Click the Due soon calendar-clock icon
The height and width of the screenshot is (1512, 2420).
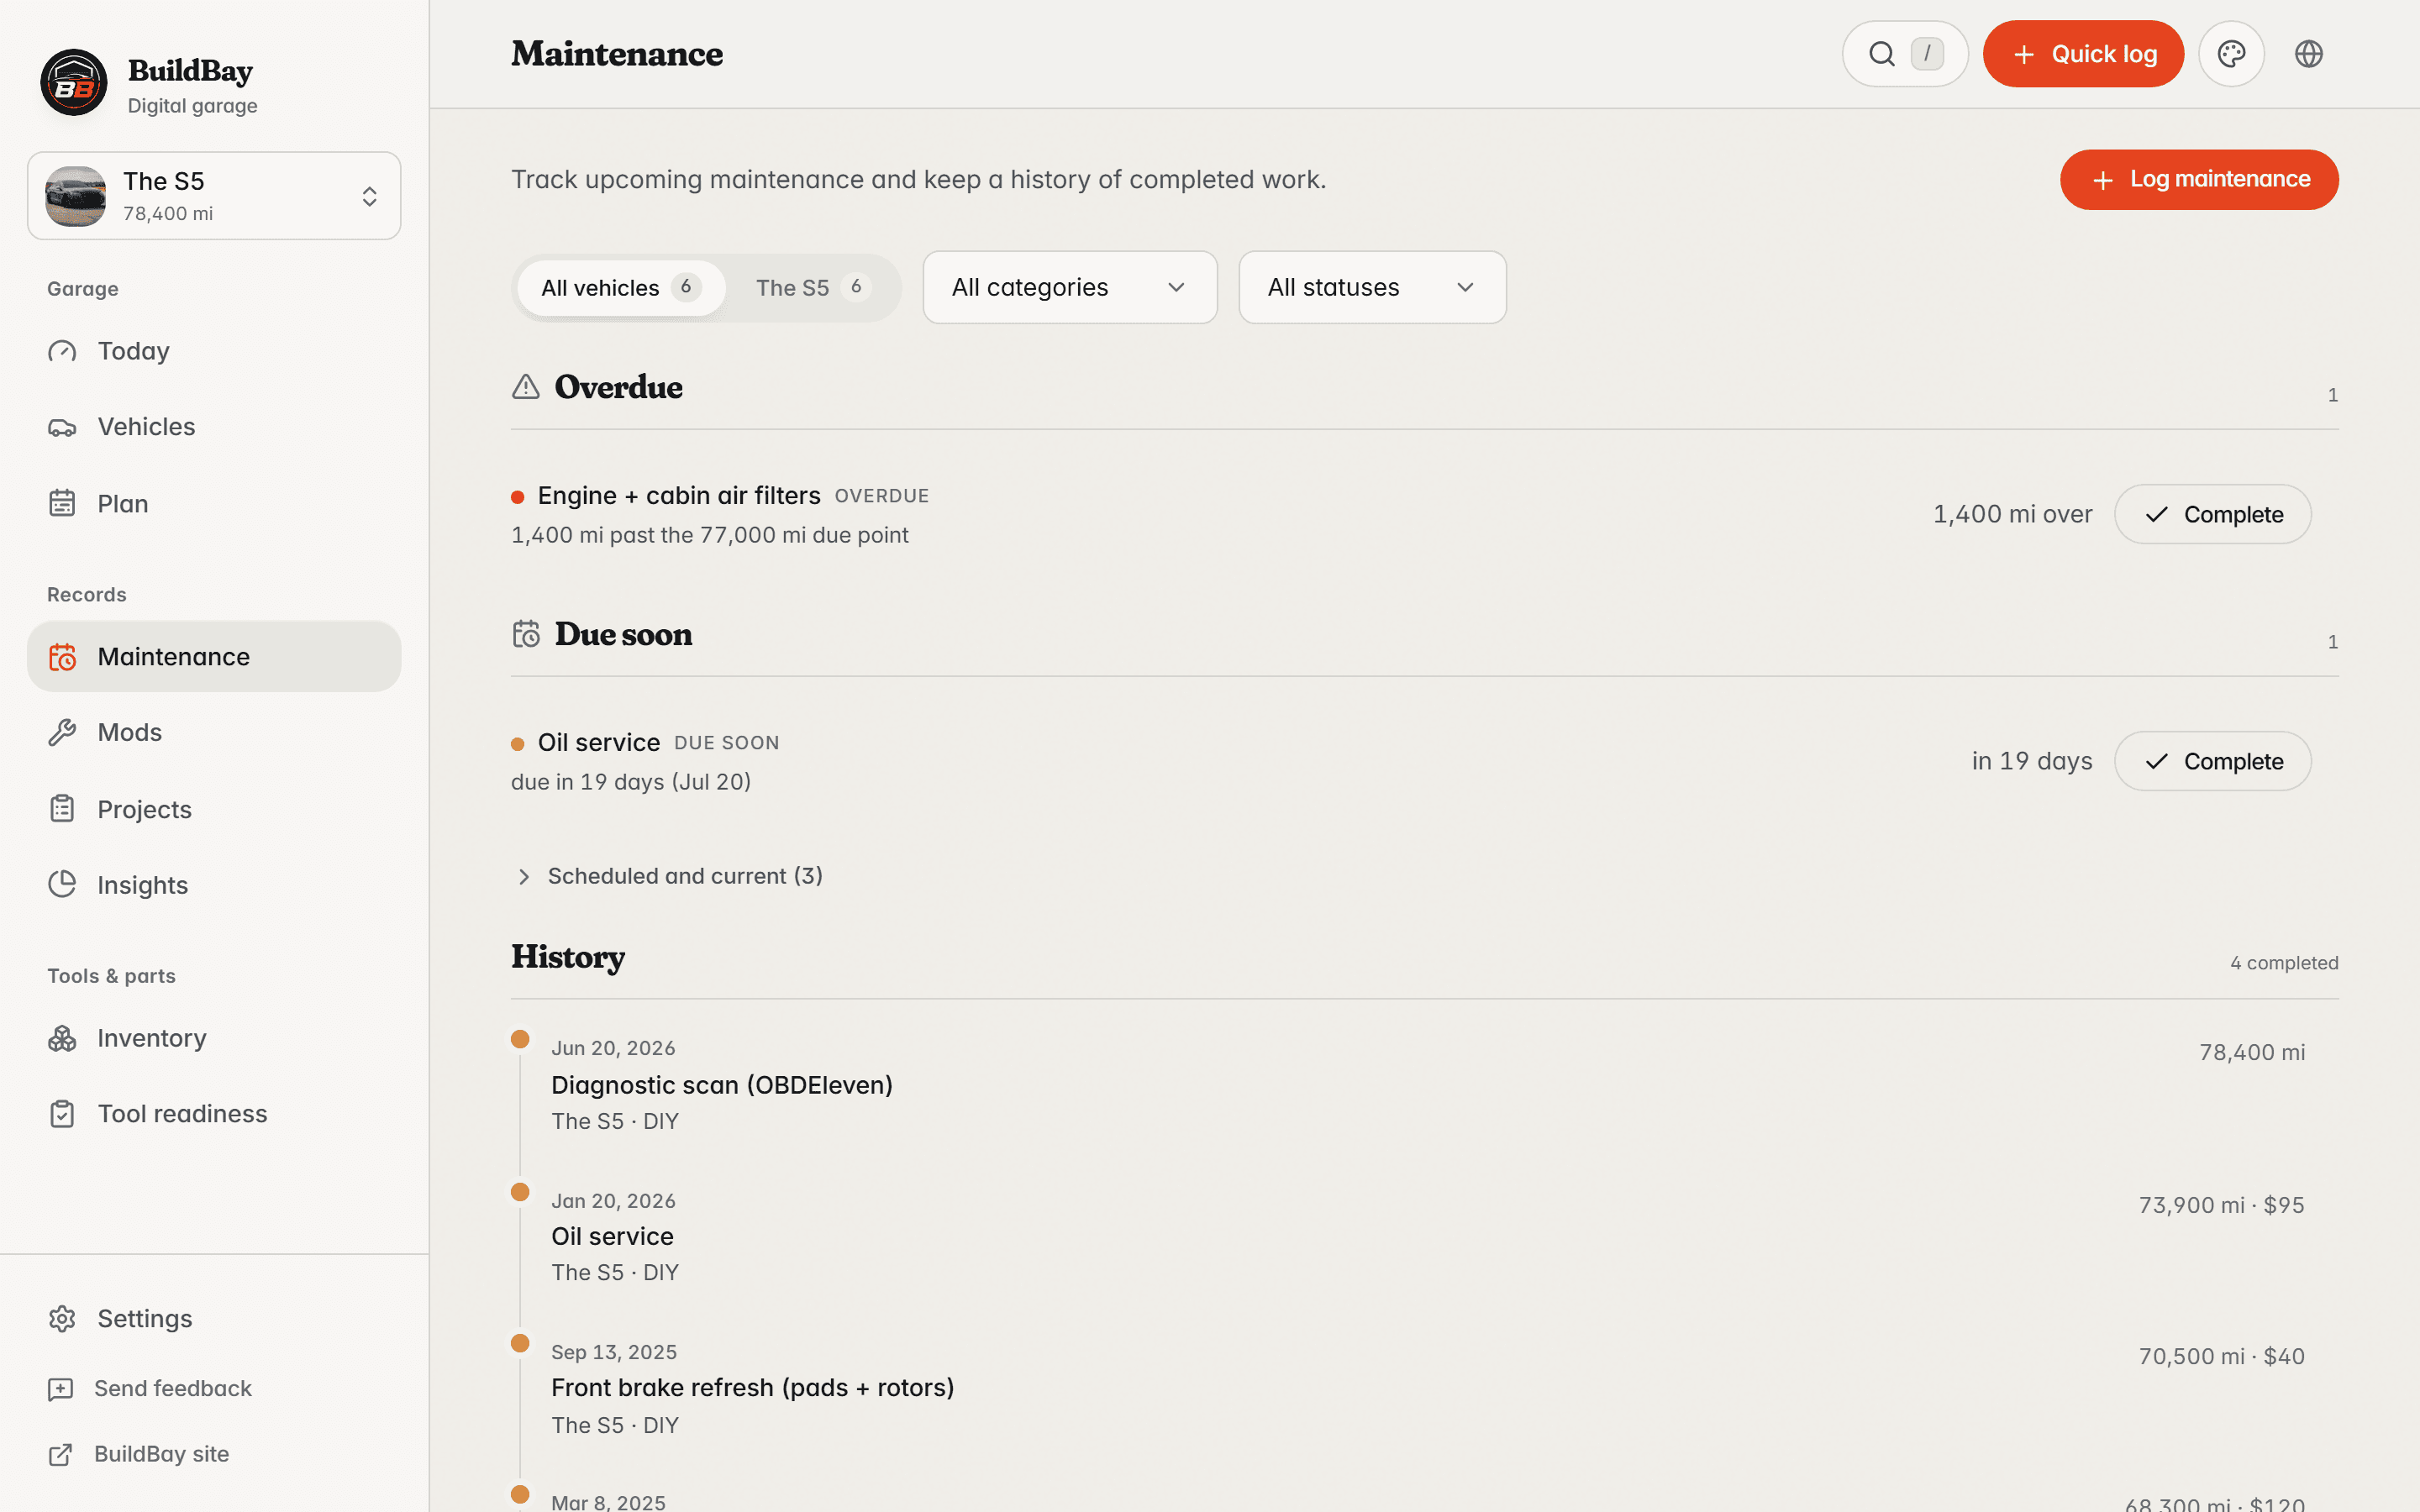[x=526, y=634]
